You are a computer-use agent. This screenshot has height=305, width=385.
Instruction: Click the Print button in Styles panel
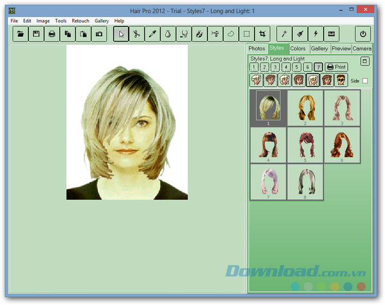pyautogui.click(x=336, y=67)
